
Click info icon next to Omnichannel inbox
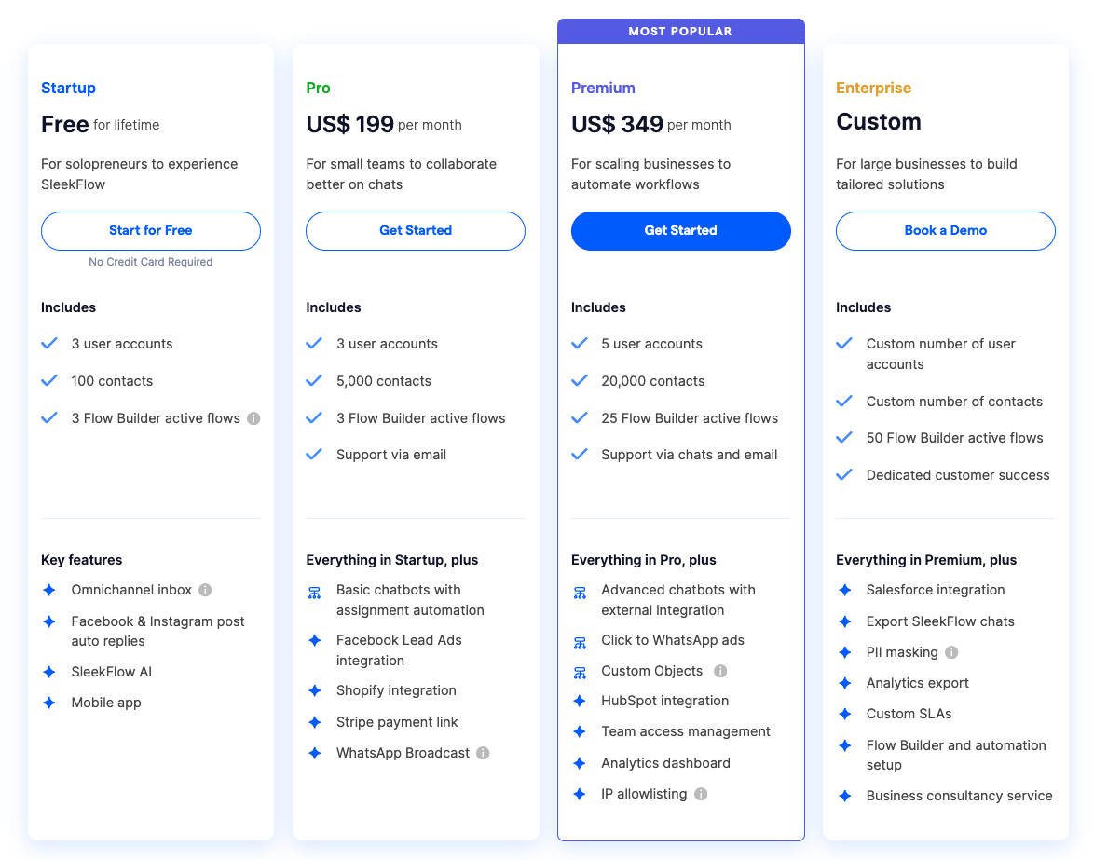pyautogui.click(x=206, y=590)
